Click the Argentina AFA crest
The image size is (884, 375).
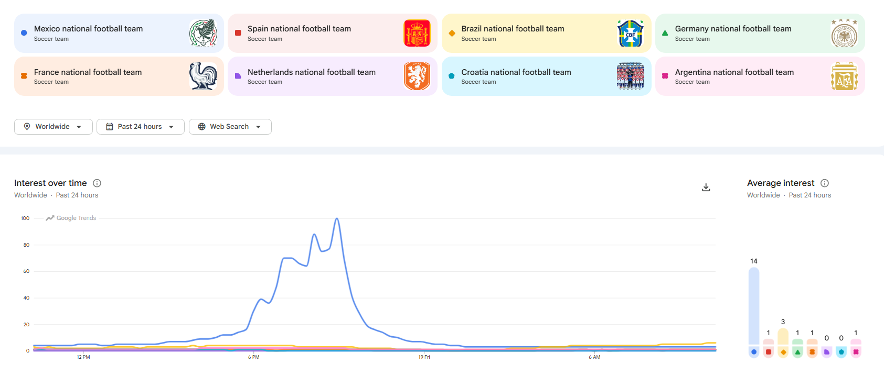pos(844,76)
